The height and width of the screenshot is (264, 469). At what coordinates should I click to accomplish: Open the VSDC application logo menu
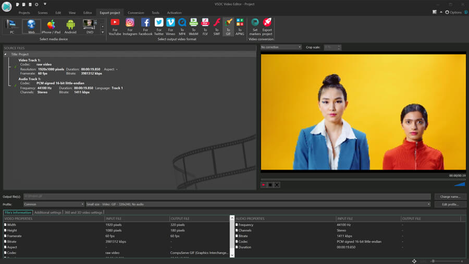pos(7,6)
